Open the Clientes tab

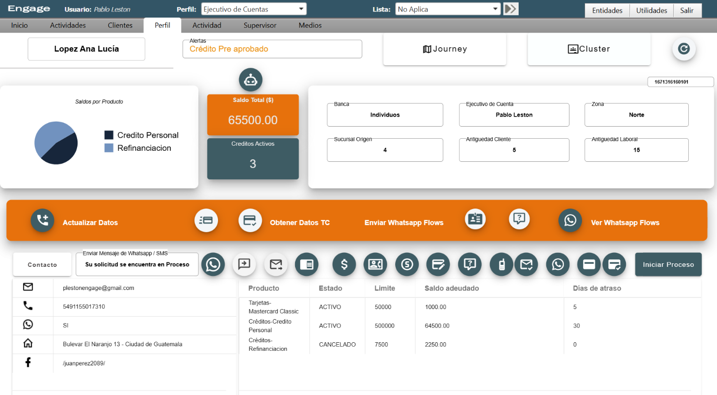(x=120, y=25)
